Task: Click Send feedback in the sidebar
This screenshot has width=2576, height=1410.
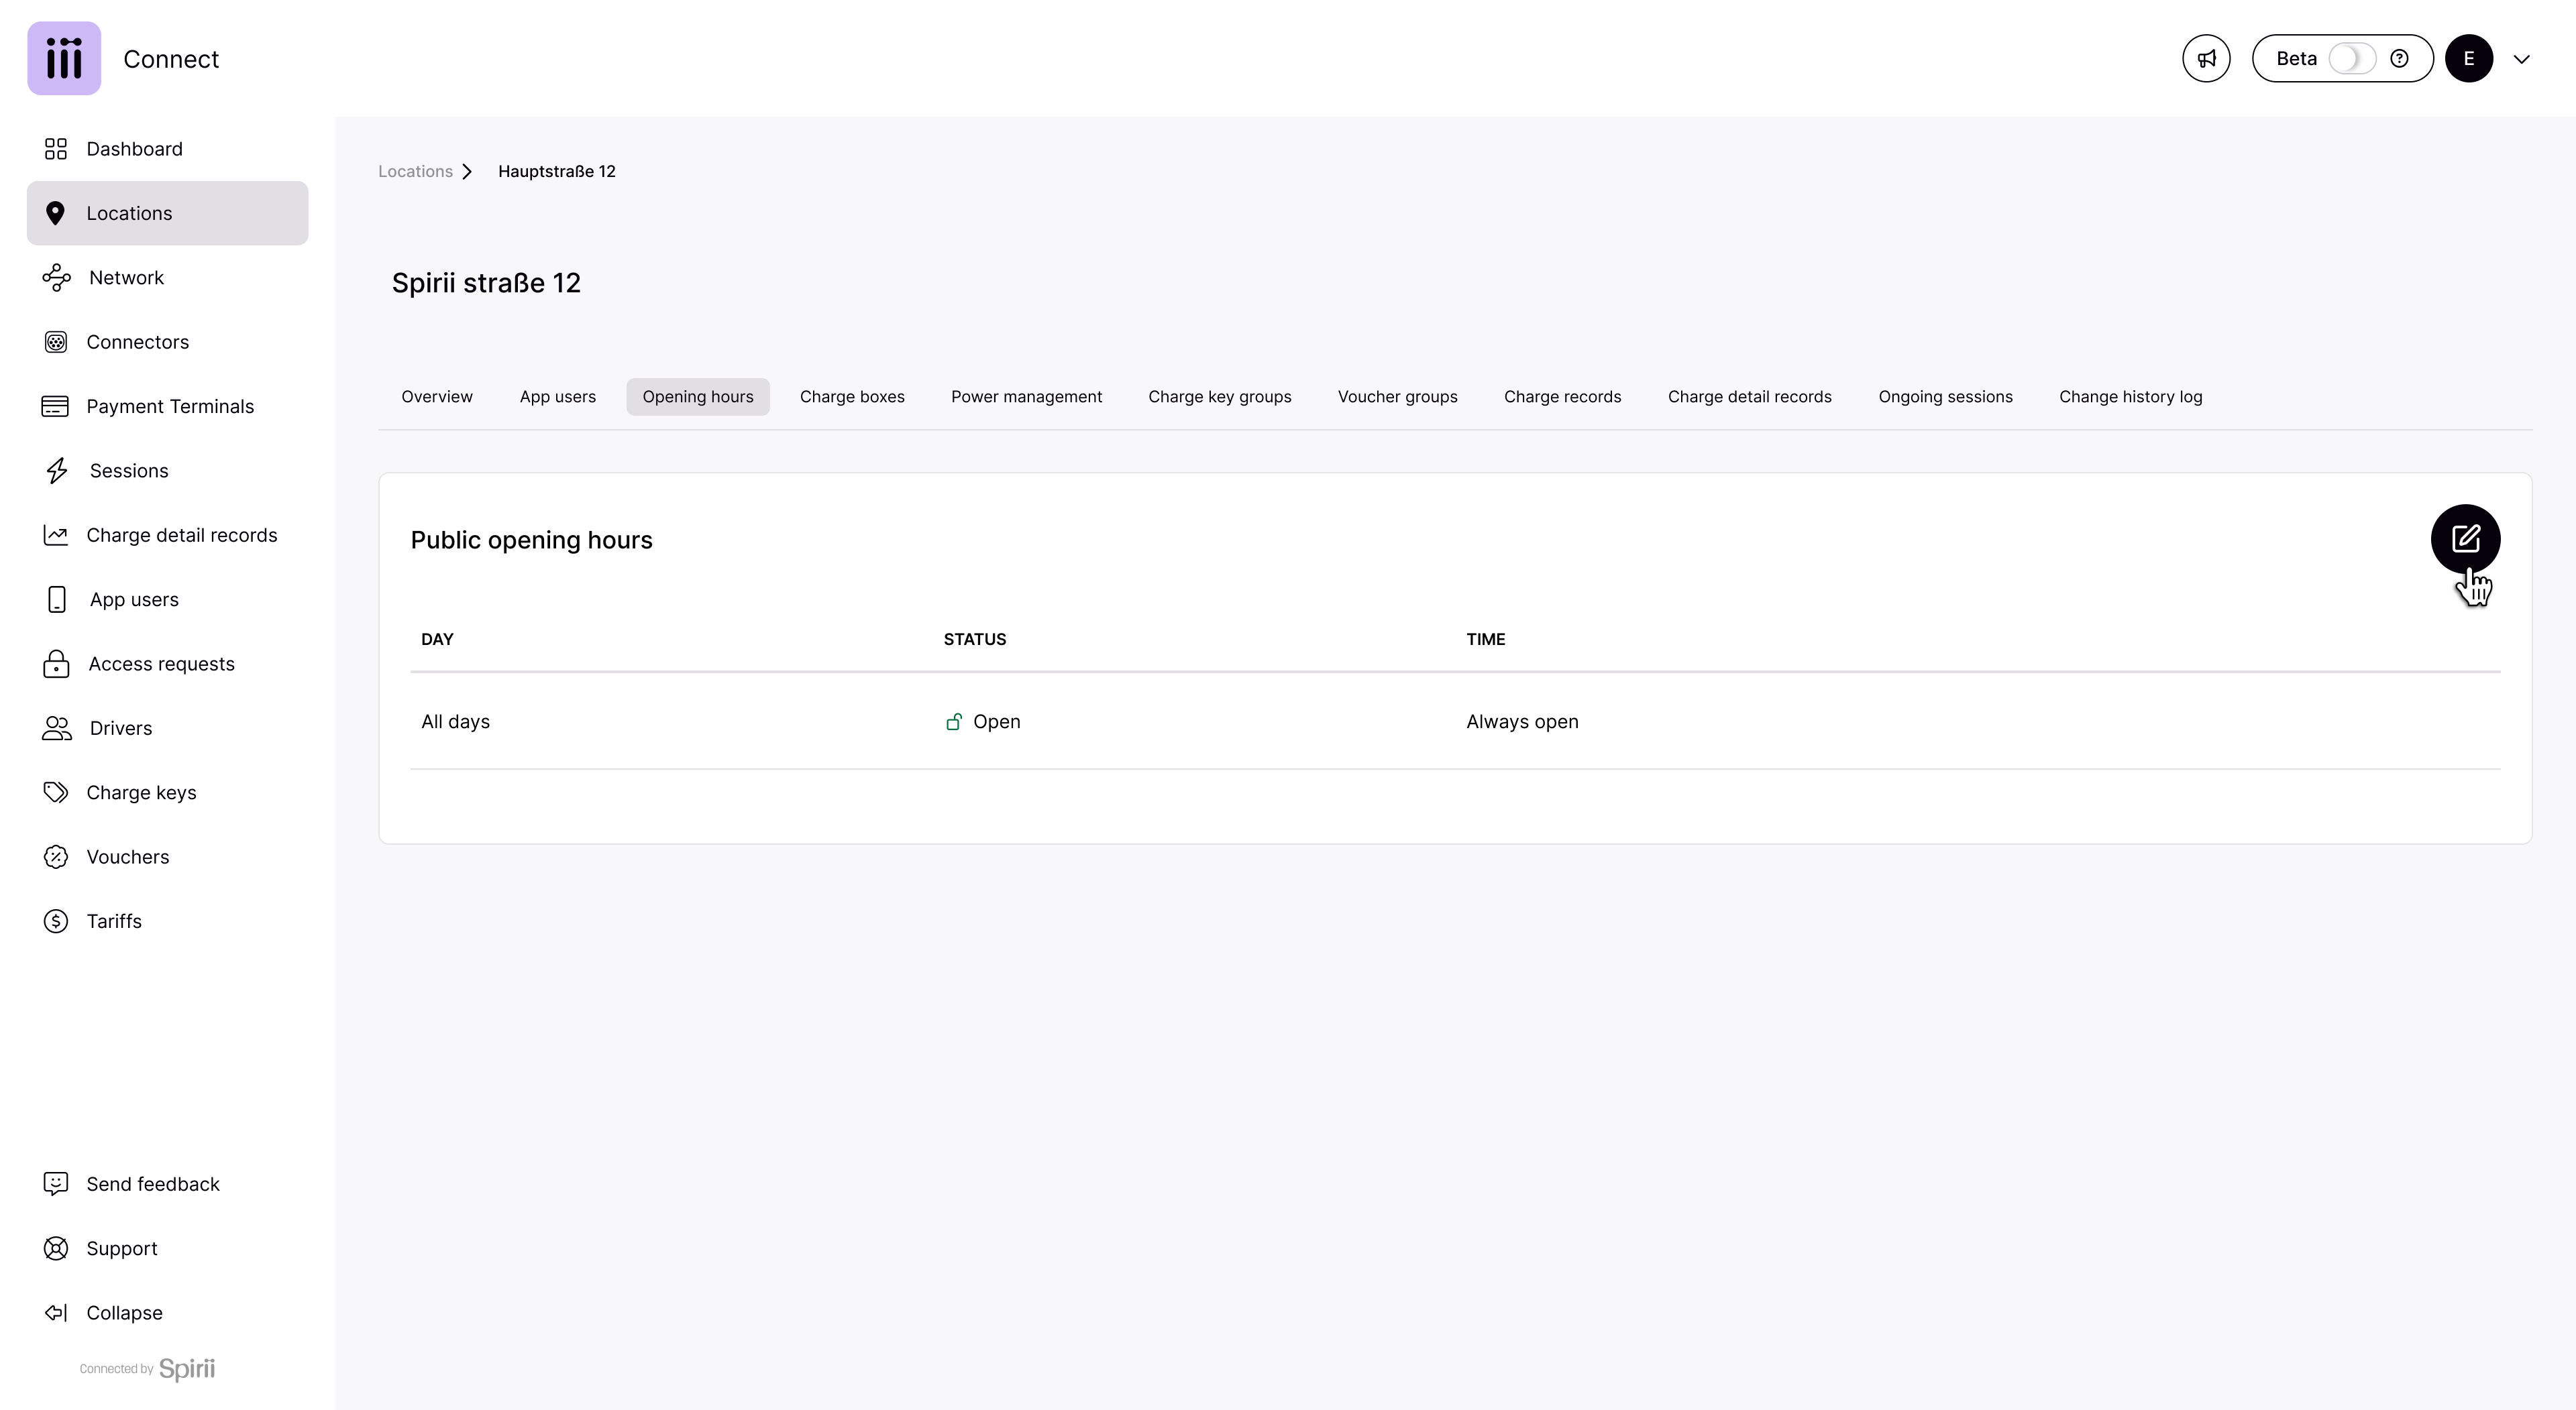Action: 152,1184
